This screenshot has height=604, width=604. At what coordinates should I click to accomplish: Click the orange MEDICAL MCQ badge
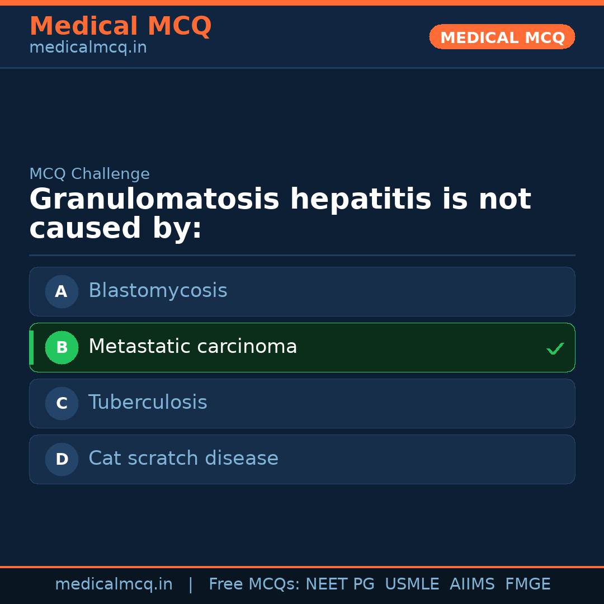502,37
